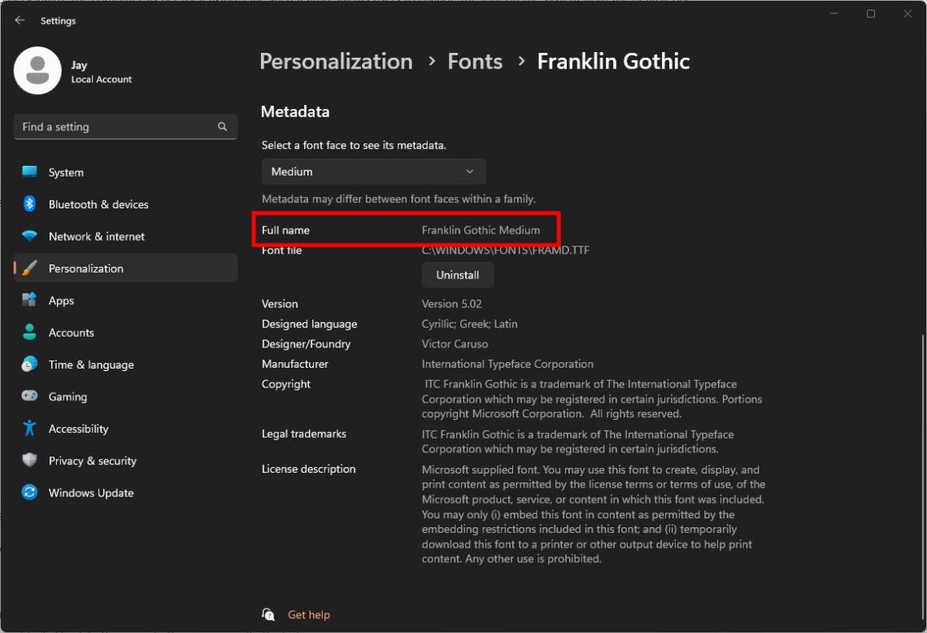Go to Accessibility settings
Image resolution: width=927 pixels, height=633 pixels.
(78, 428)
